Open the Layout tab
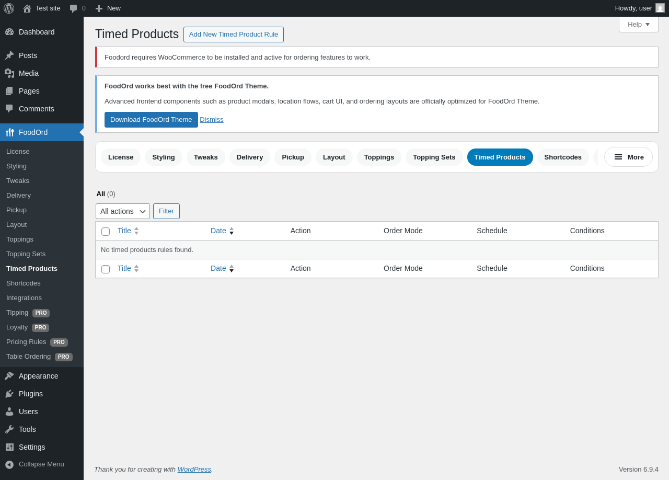The height and width of the screenshot is (480, 669). click(x=334, y=157)
